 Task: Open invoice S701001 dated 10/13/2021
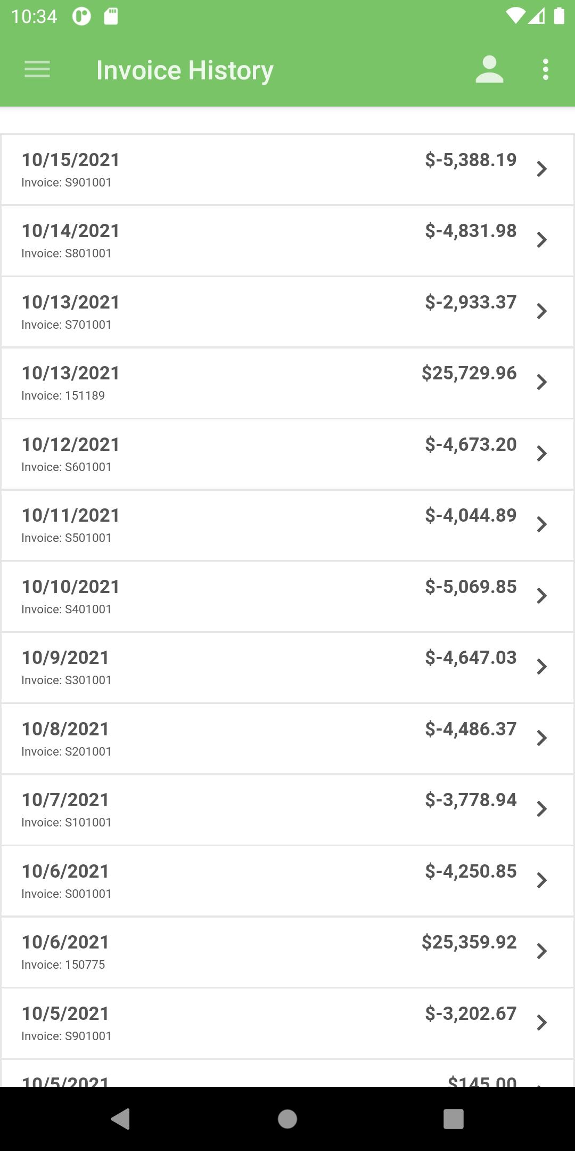[x=287, y=312]
